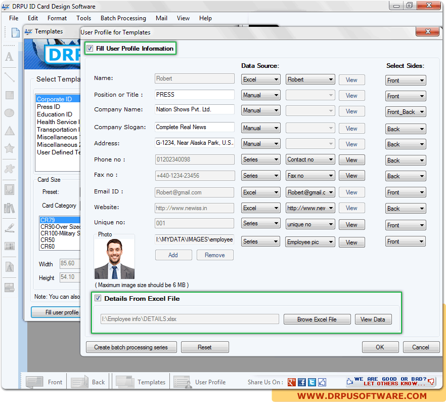
Task: Click Browe Excel File button
Action: (317, 319)
